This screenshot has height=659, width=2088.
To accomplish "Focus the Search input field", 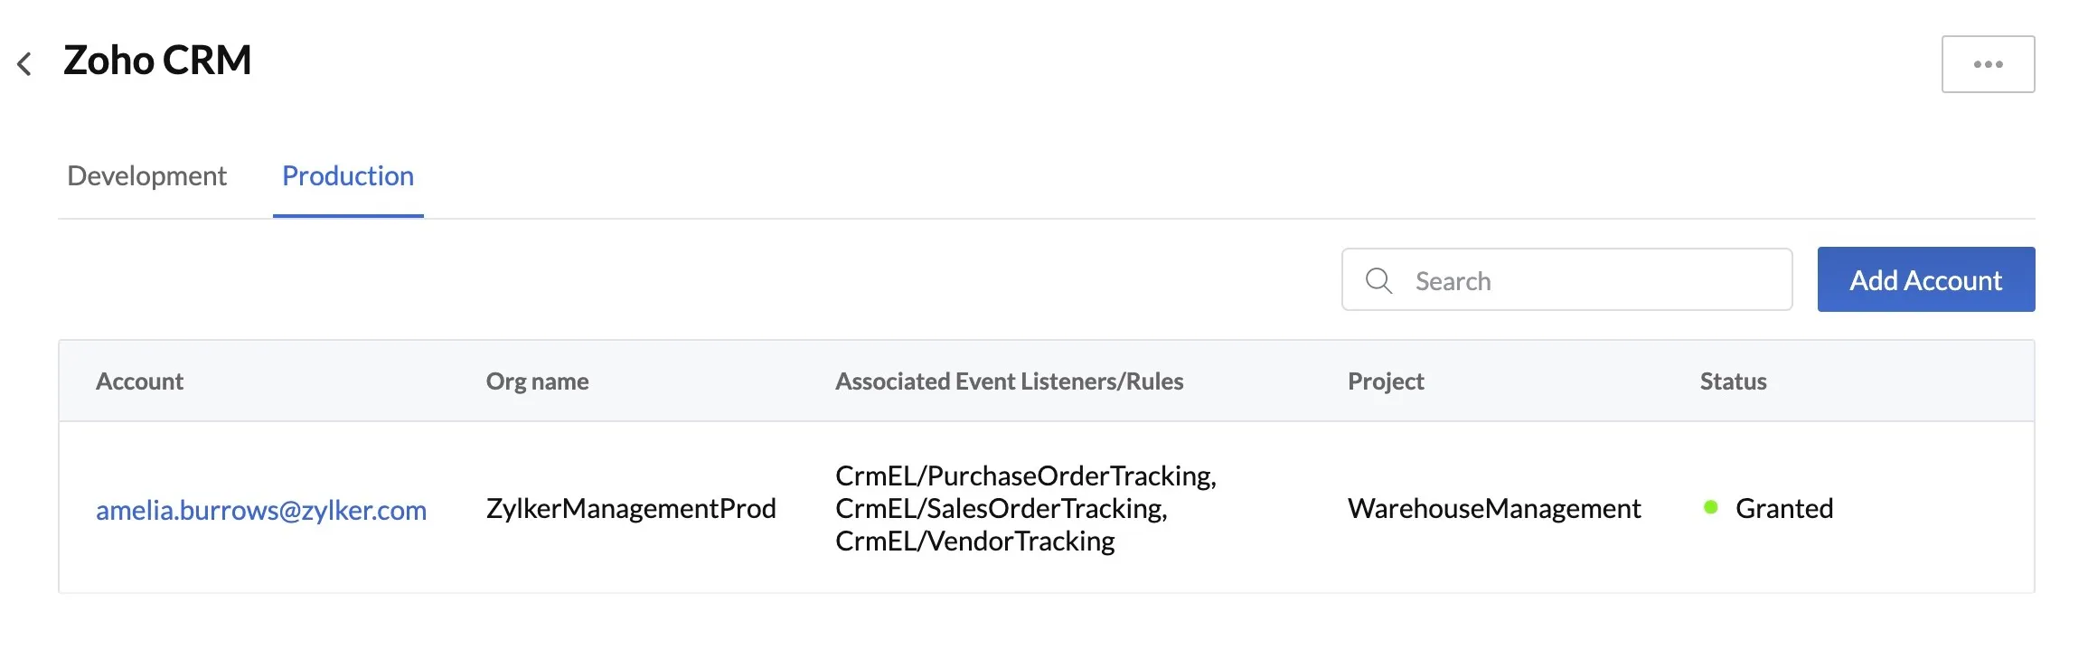I will pyautogui.click(x=1566, y=280).
